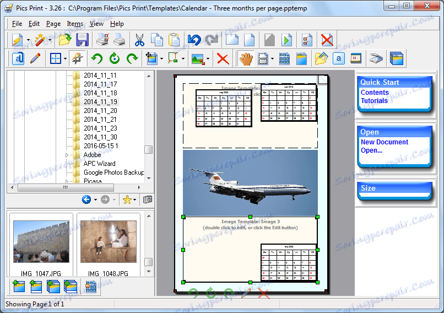Viewport: 444px width, 313px height.
Task: Select the Google Photos Backup folder
Action: coord(114,172)
